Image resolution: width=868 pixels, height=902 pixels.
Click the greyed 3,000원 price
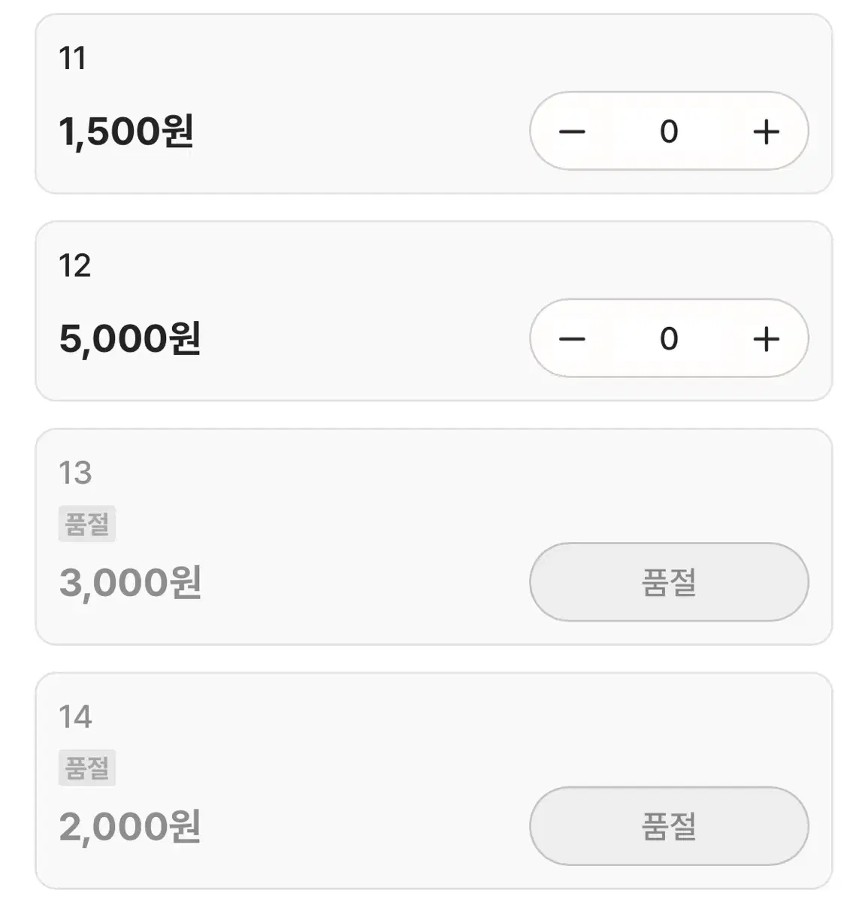pos(130,583)
